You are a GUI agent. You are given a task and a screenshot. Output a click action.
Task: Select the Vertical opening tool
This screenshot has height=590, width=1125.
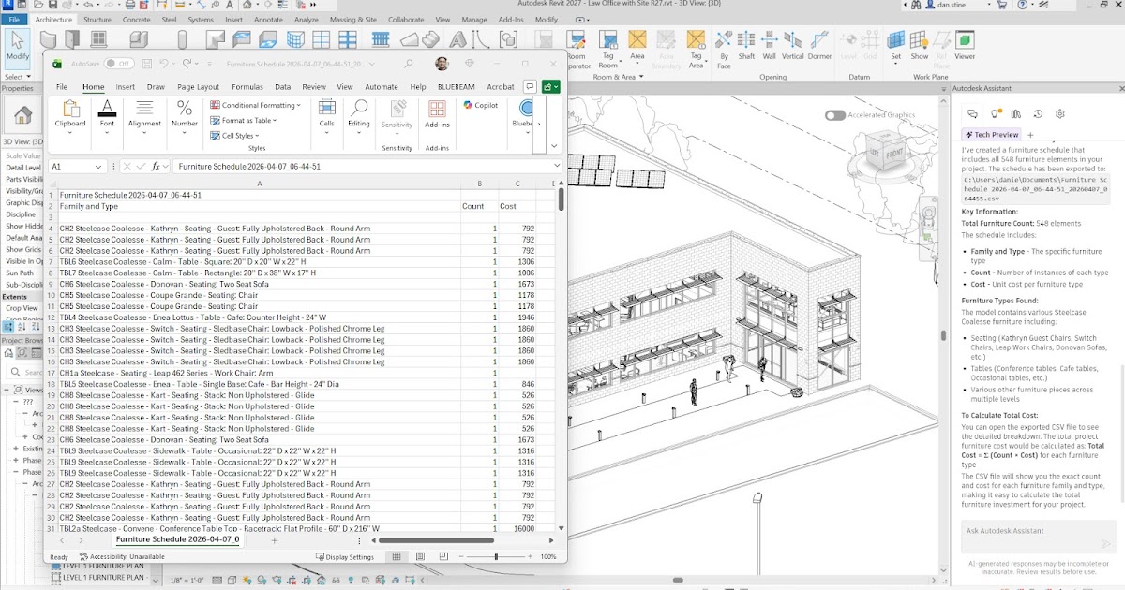coord(793,45)
